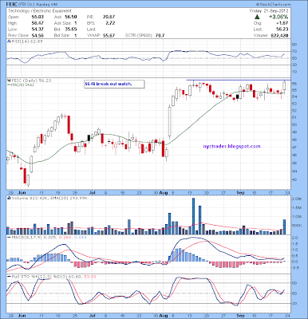Click 'Aug' on the bottom date axis
Screen dimensions: 308x319
point(164,315)
